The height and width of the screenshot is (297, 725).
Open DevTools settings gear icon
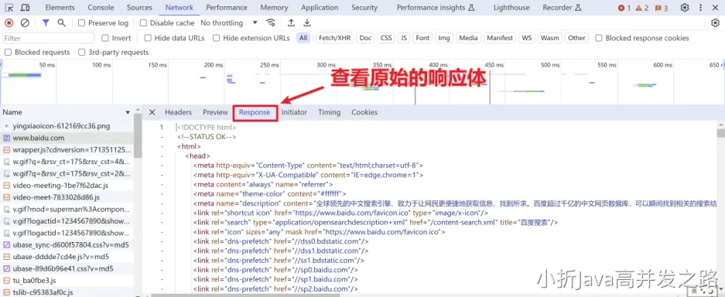685,8
